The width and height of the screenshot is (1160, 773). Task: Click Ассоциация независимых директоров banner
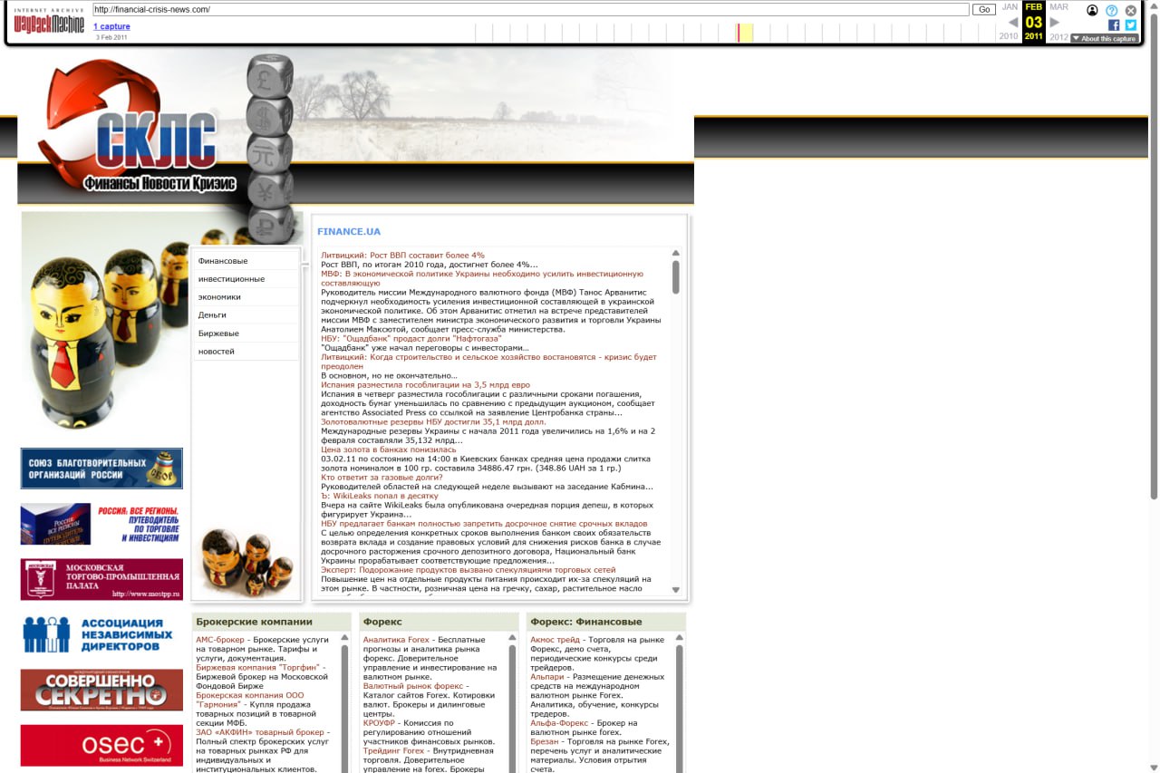101,634
